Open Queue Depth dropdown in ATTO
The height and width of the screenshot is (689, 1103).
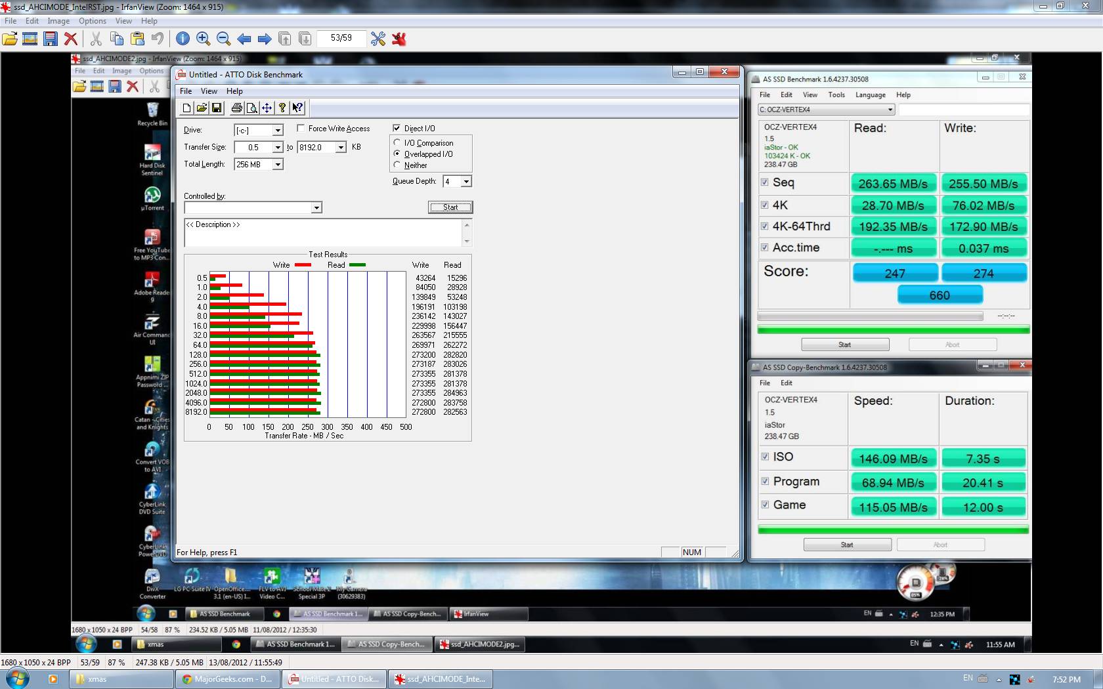(466, 182)
